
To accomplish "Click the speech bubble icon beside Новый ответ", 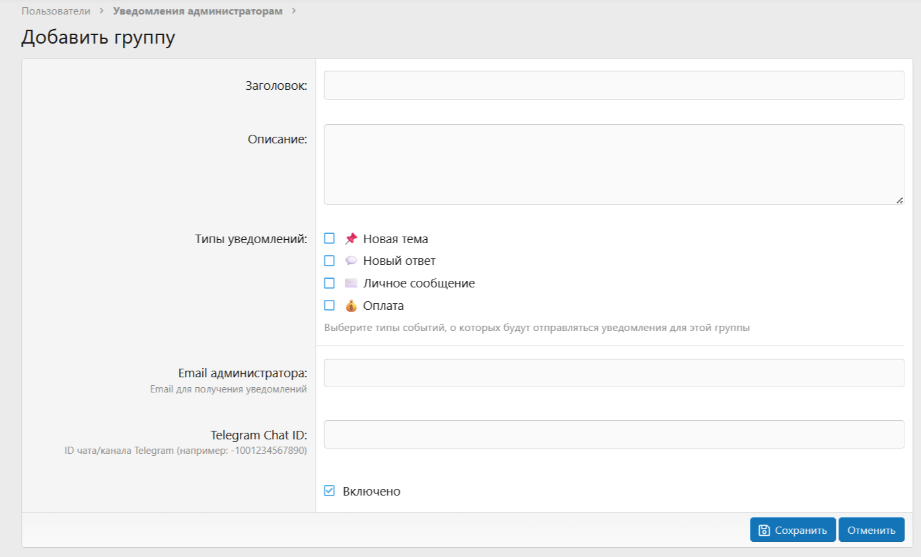I will [x=351, y=261].
